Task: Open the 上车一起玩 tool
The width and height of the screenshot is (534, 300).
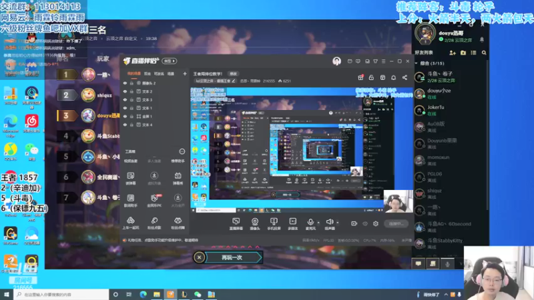Action: pos(131,223)
